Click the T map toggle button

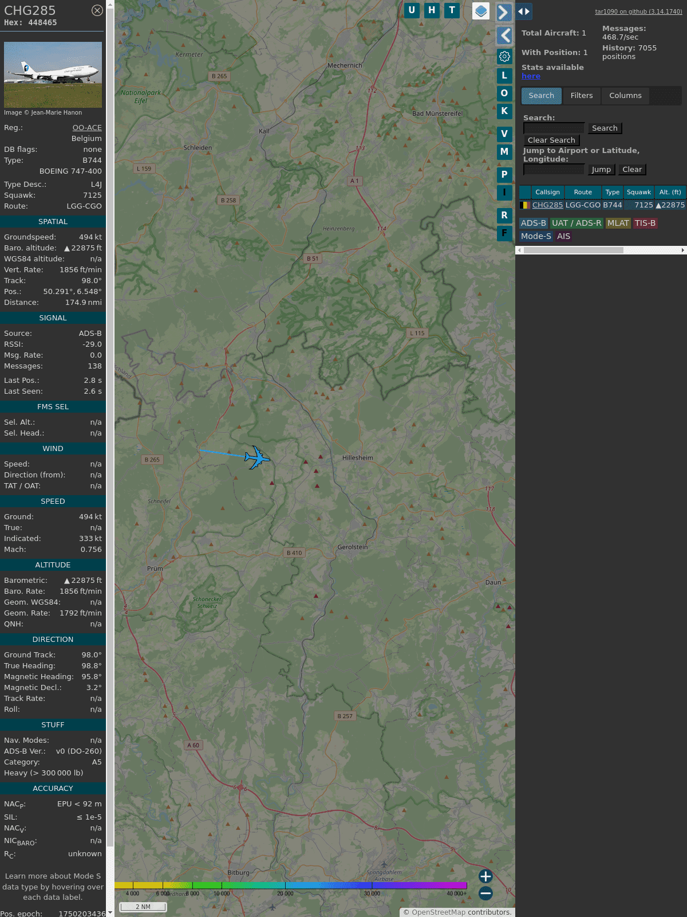(x=452, y=10)
